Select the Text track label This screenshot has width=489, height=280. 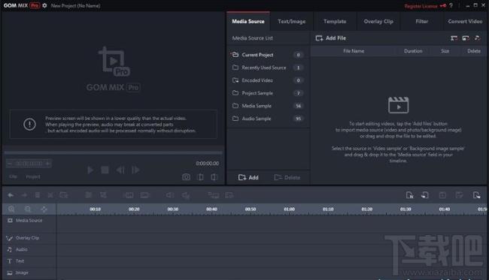[20, 261]
